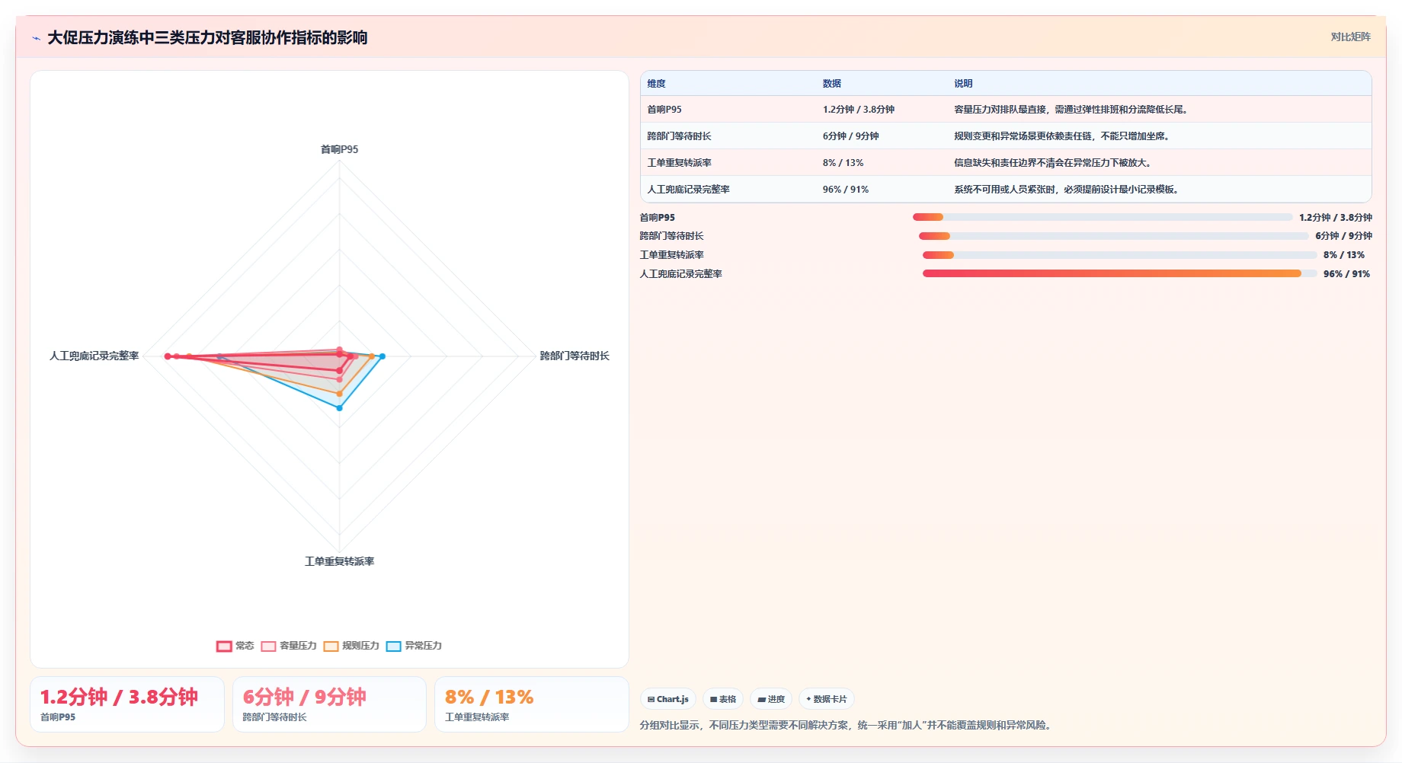
Task: Click the 跨部门等待时长 progress bar
Action: pos(1114,236)
